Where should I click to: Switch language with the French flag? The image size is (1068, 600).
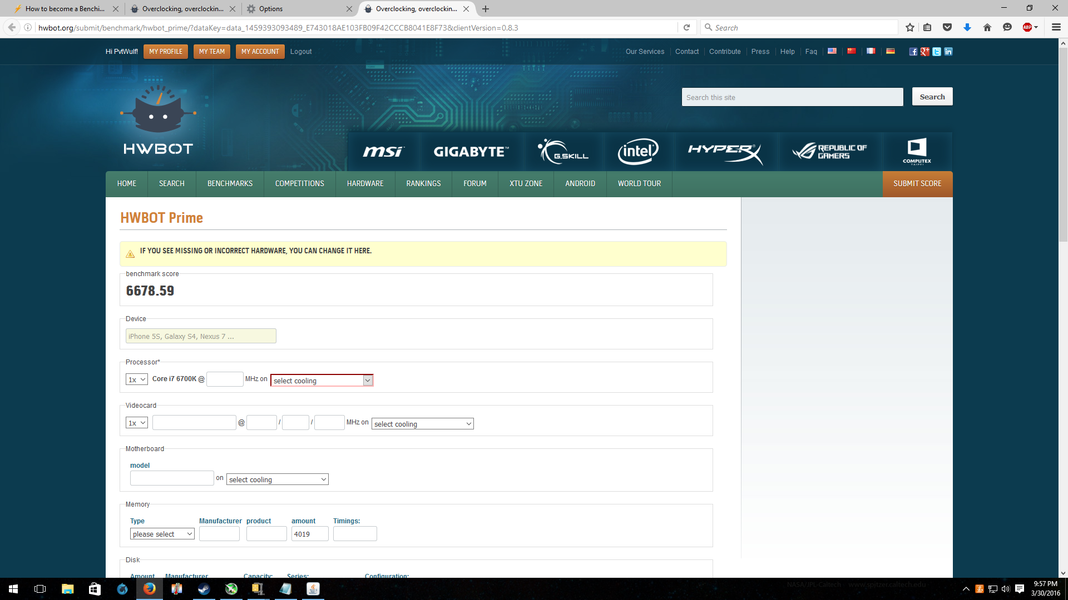click(x=871, y=51)
